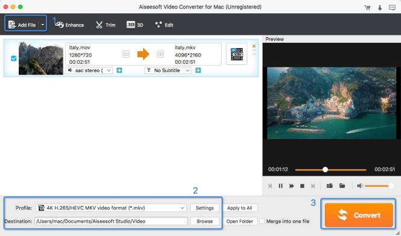Take a snapshot with the camera icon

point(330,185)
